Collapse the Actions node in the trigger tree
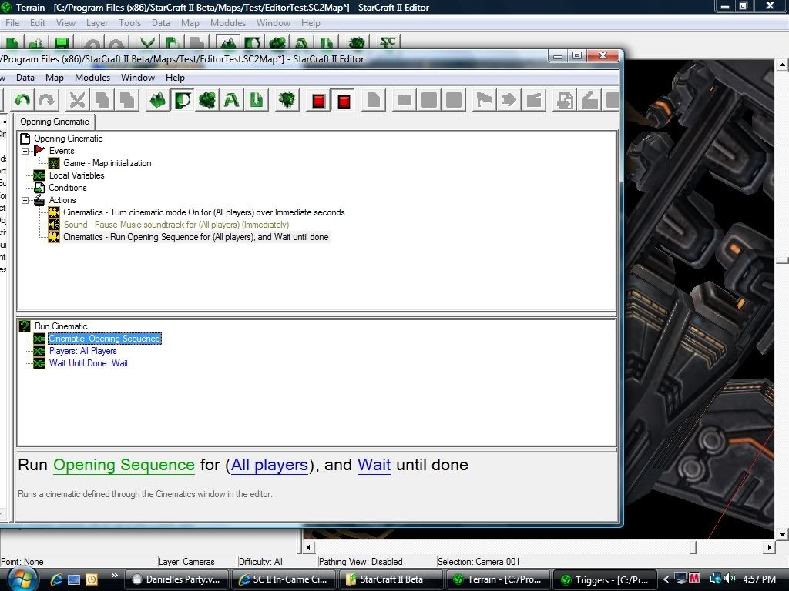 (x=25, y=200)
